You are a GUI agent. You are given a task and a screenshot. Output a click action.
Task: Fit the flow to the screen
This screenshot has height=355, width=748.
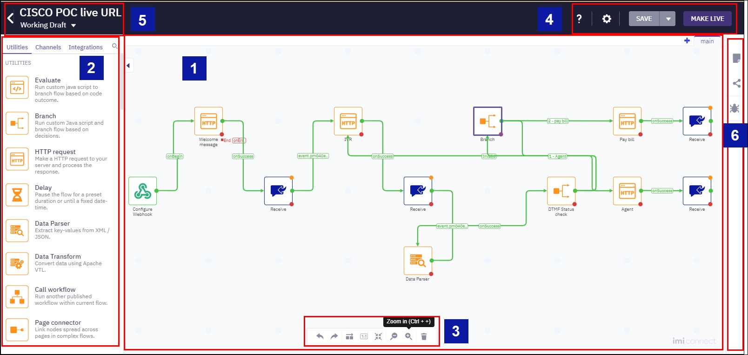[378, 336]
